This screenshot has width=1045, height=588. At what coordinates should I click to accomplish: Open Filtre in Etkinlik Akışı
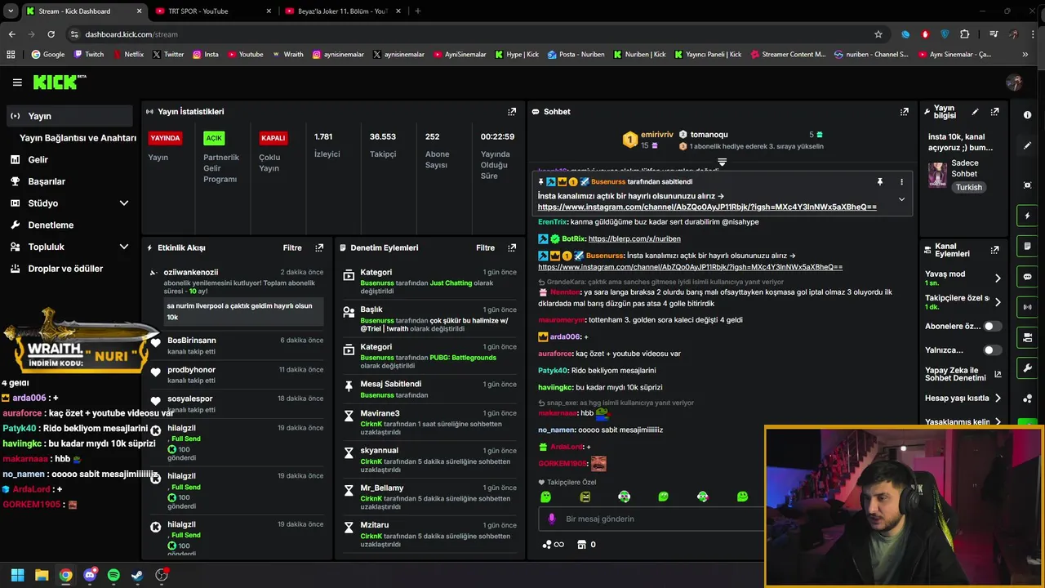coord(292,247)
